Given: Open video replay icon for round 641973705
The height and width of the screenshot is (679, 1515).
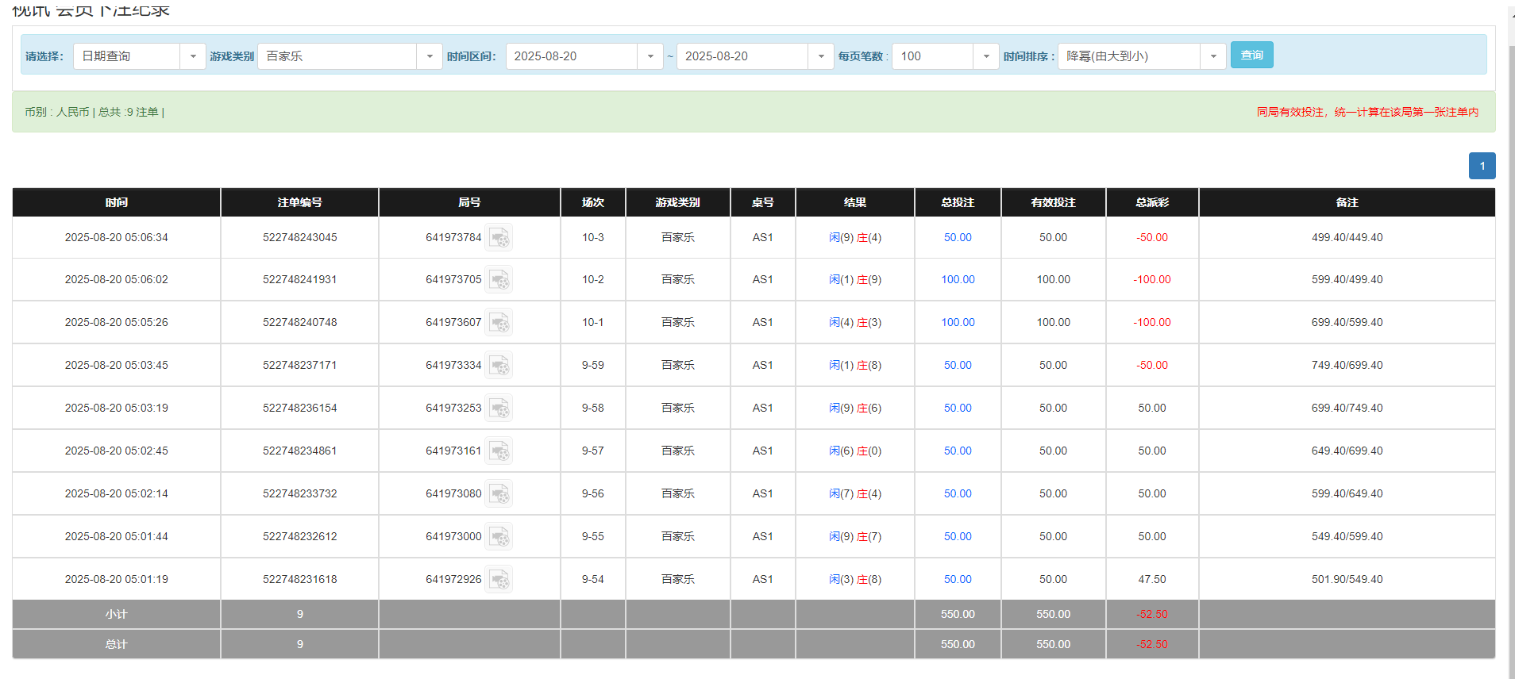Looking at the screenshot, I should click(x=499, y=280).
